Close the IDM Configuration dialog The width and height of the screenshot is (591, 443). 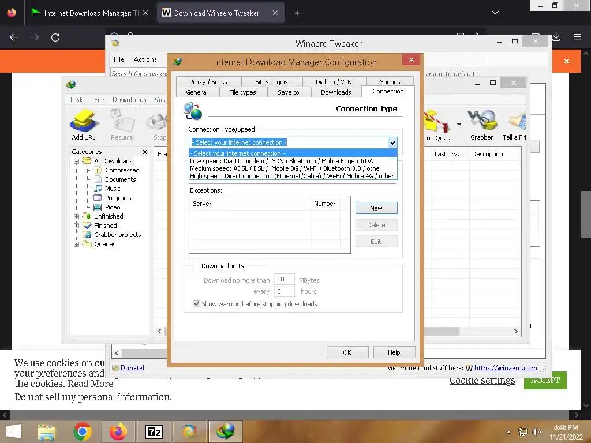[411, 59]
